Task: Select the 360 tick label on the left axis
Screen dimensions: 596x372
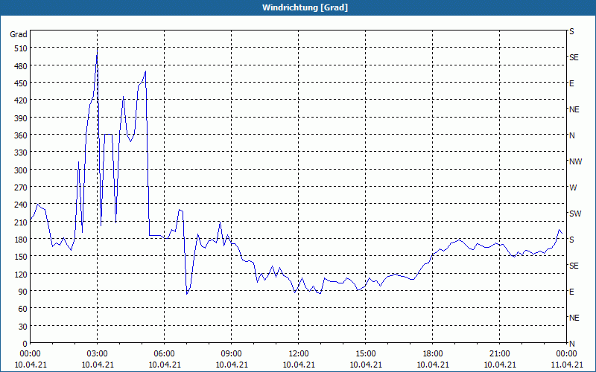Action: point(19,135)
